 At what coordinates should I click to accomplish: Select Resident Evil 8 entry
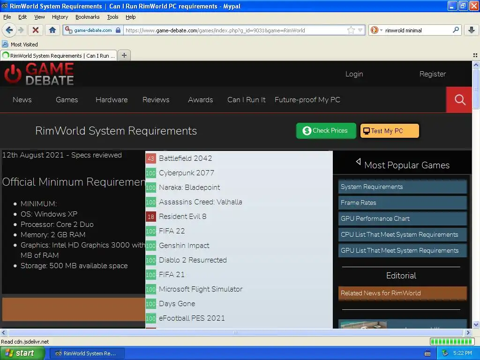(x=182, y=217)
